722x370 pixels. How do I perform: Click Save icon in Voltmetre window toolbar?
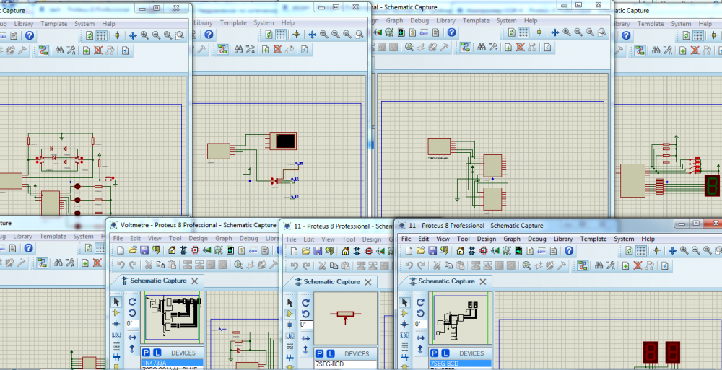coord(144,250)
